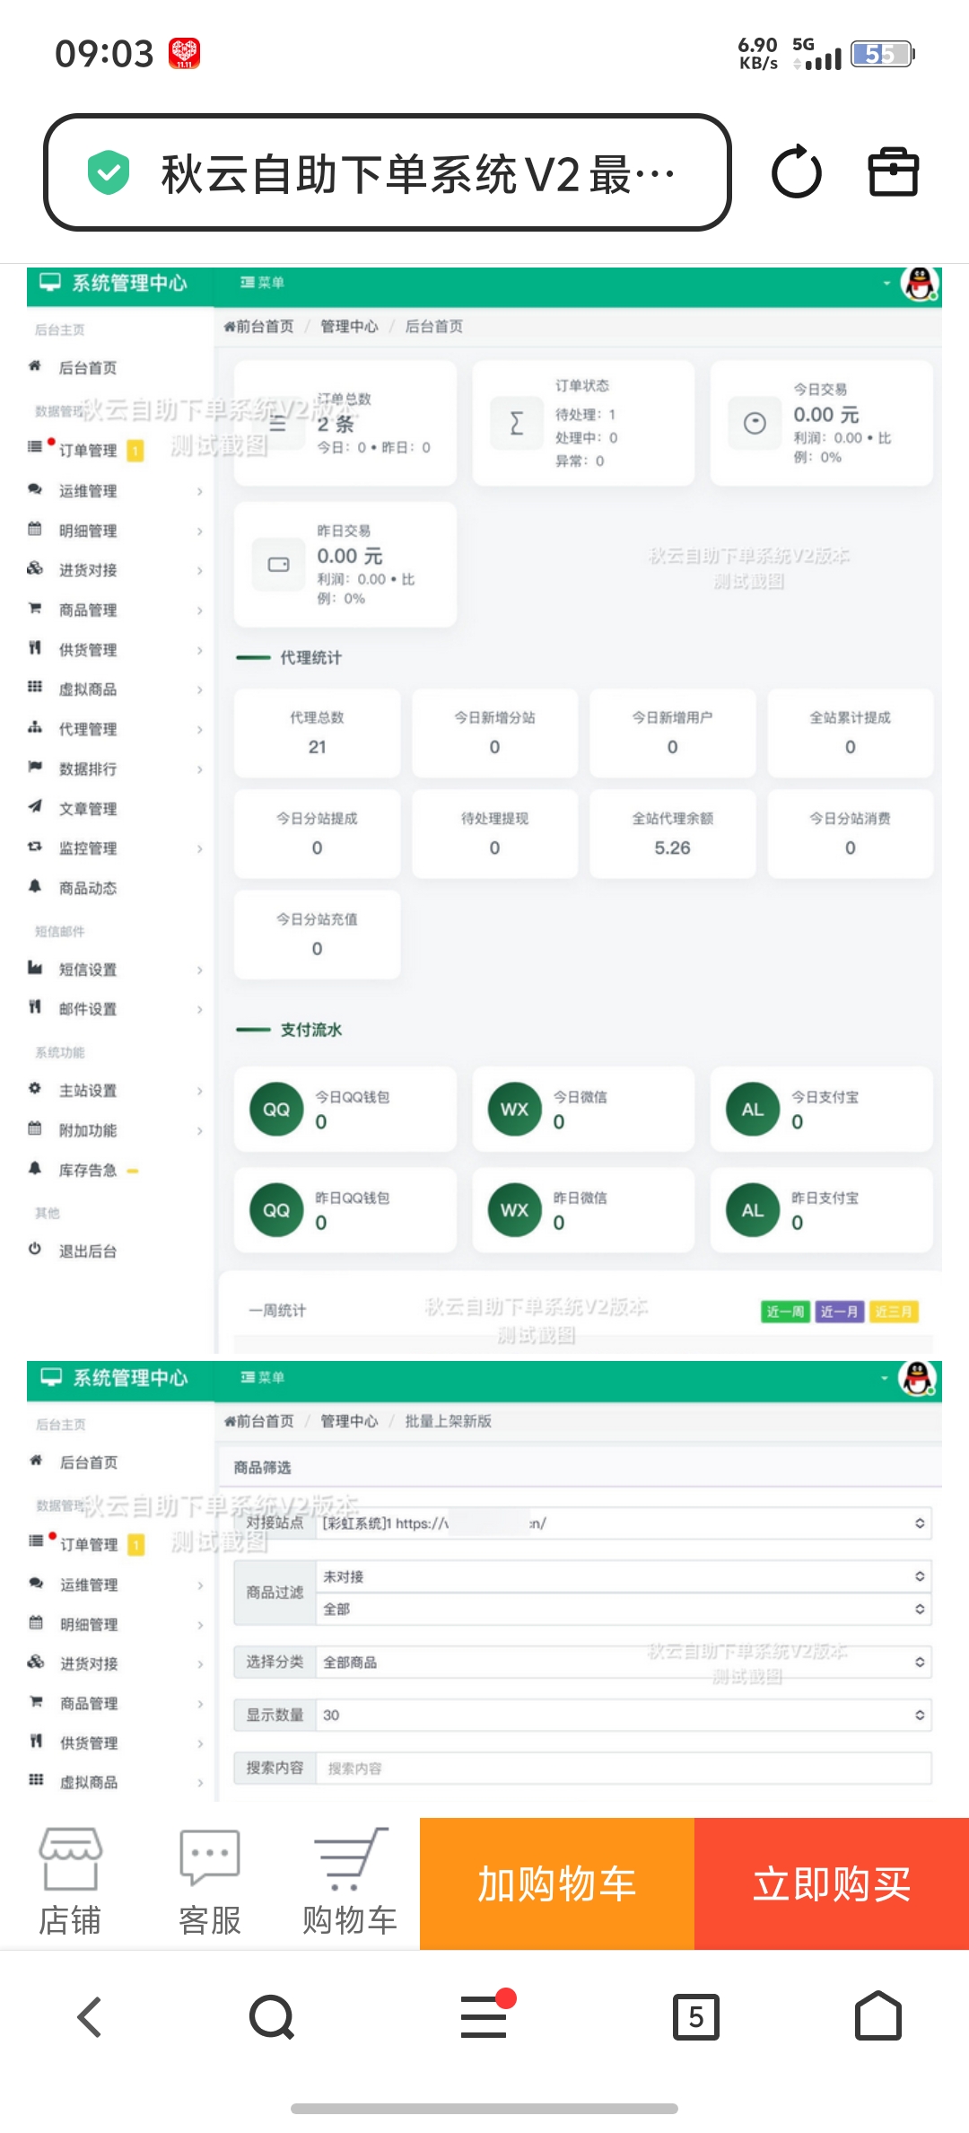The image size is (969, 2133).
Task: Tap the address bar showing 秋云自助下单系统
Action: coord(417,173)
